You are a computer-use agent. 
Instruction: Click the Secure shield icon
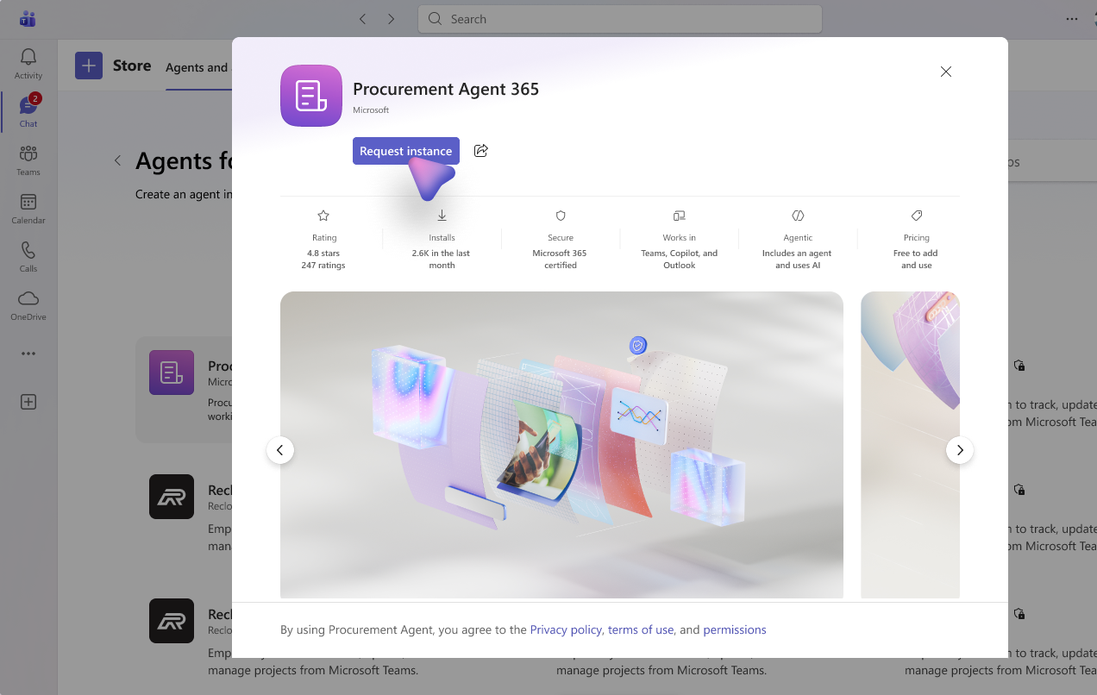(x=561, y=216)
